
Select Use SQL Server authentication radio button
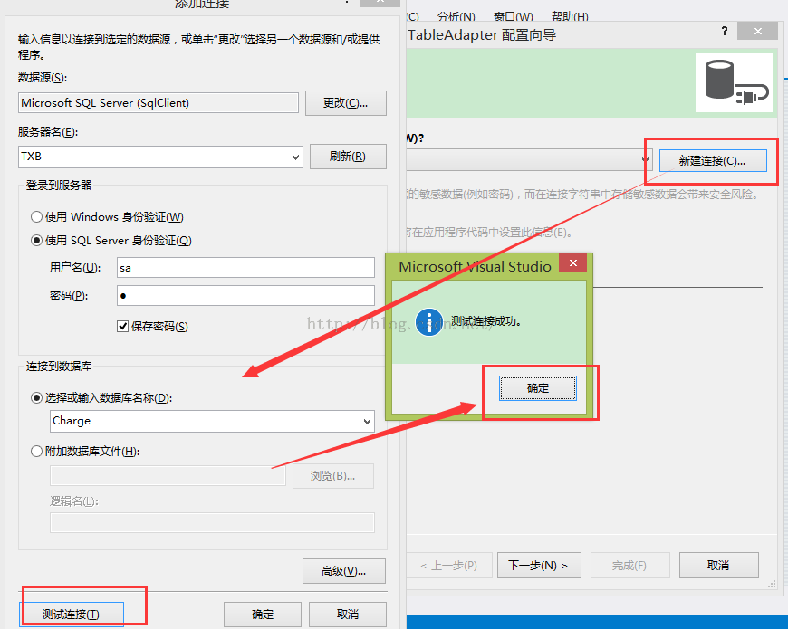point(37,241)
